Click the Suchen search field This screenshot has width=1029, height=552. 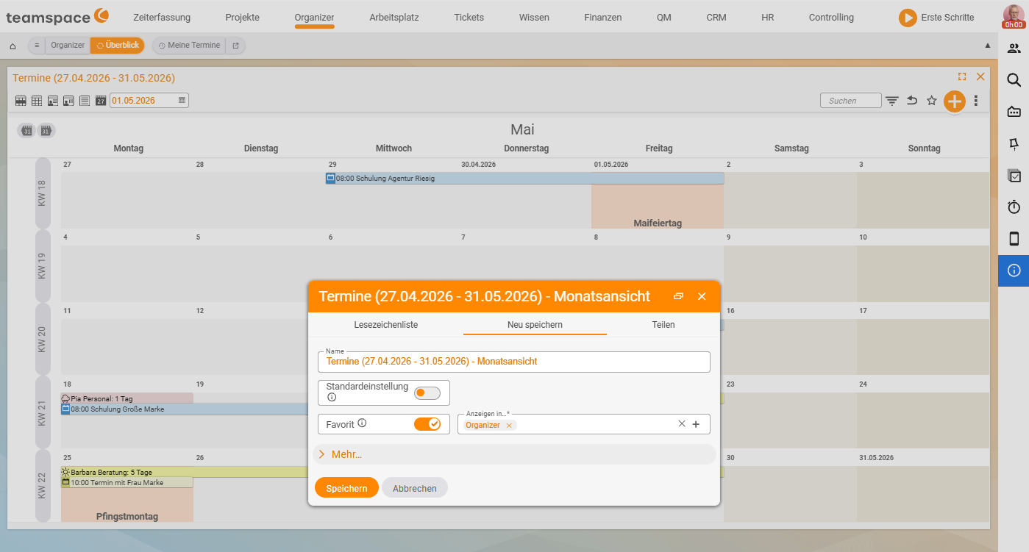pyautogui.click(x=851, y=101)
